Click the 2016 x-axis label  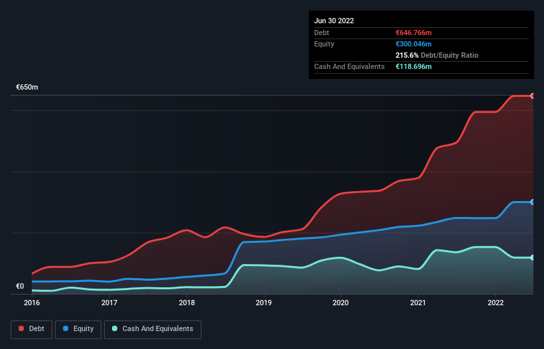pos(32,303)
